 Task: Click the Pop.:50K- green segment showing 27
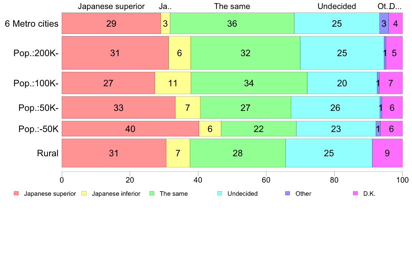246,108
